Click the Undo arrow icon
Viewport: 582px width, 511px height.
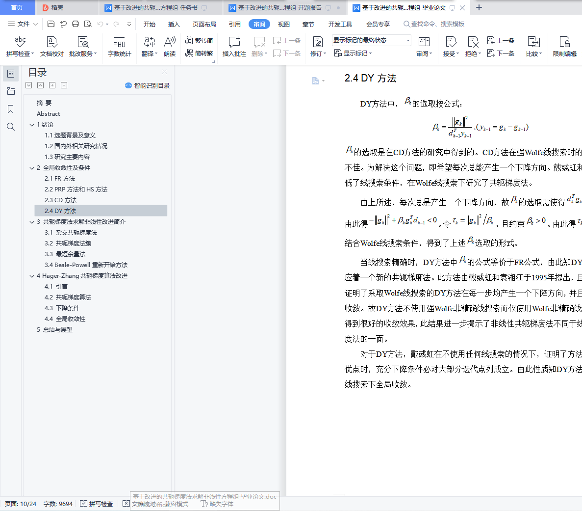point(100,24)
